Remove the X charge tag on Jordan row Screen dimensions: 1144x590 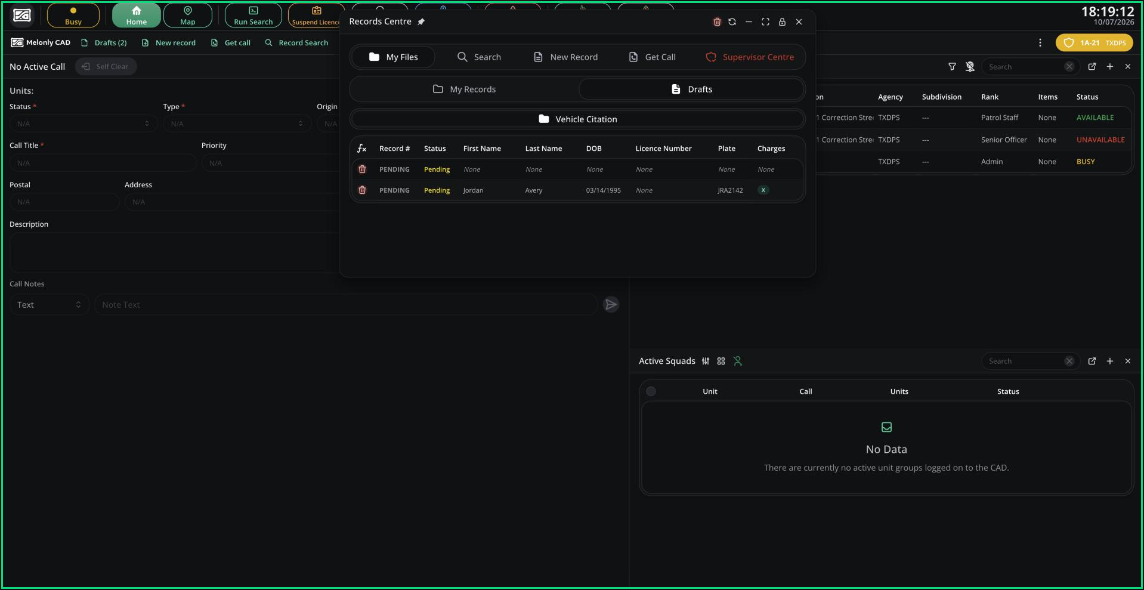point(763,190)
